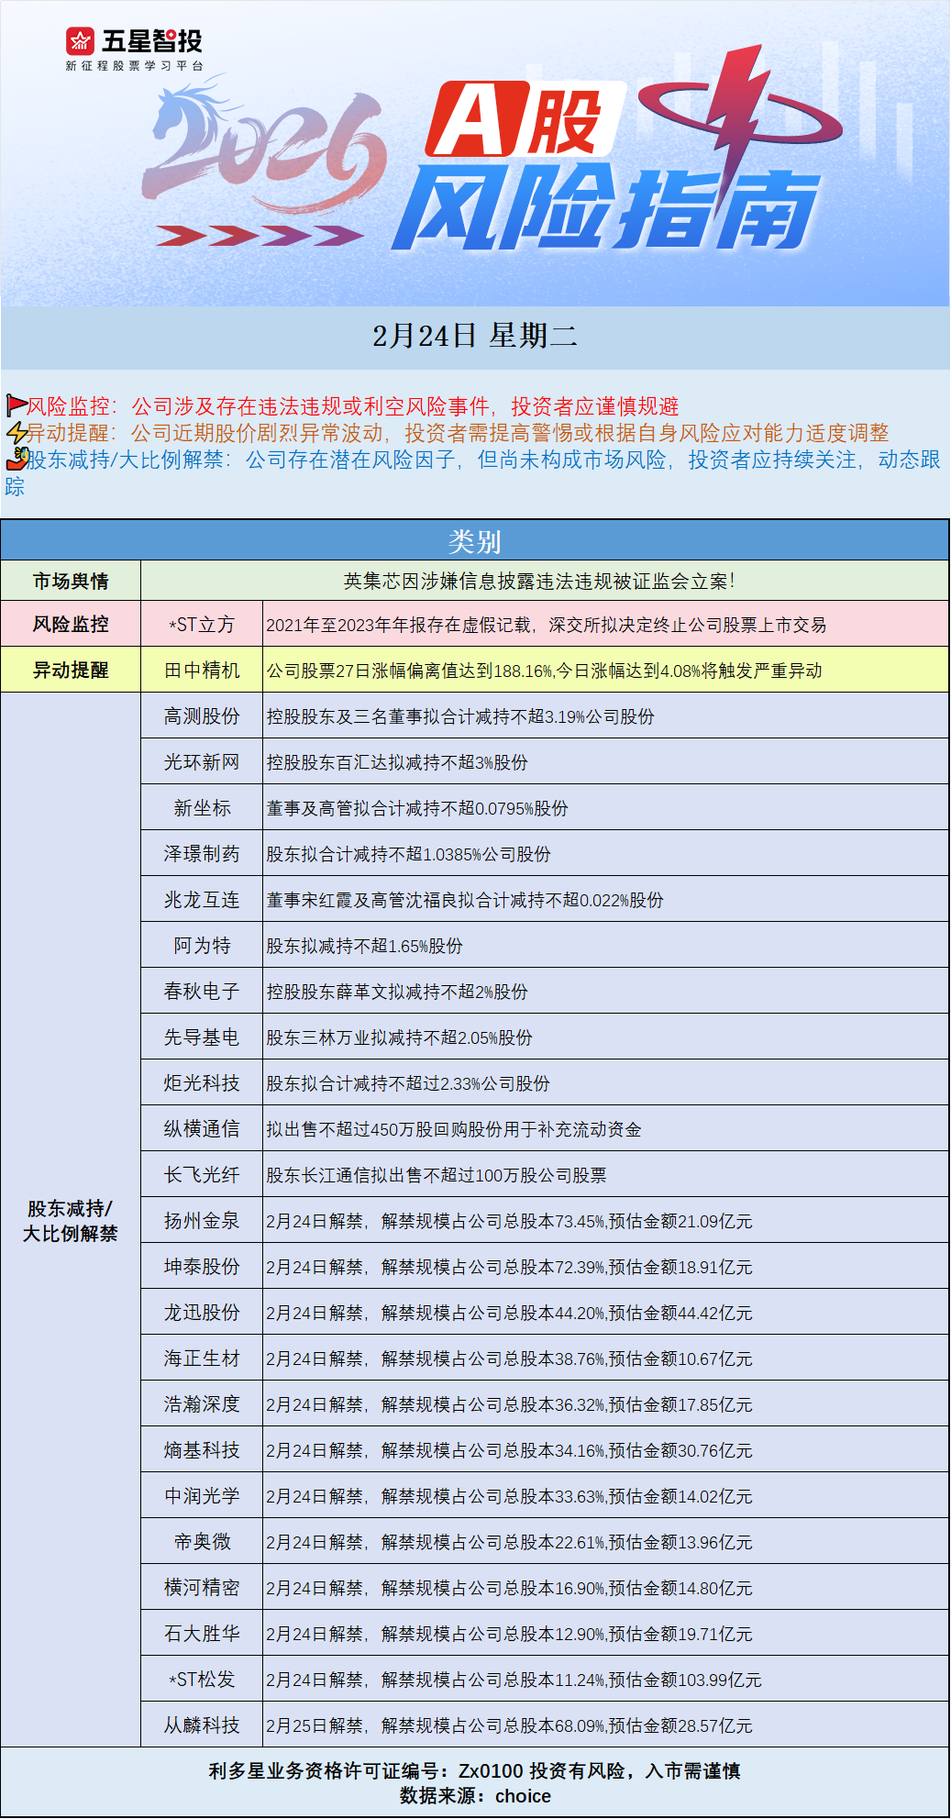Click the description mentioning 1.65%股份
Viewport: 951px width, 1819px height.
[x=365, y=946]
